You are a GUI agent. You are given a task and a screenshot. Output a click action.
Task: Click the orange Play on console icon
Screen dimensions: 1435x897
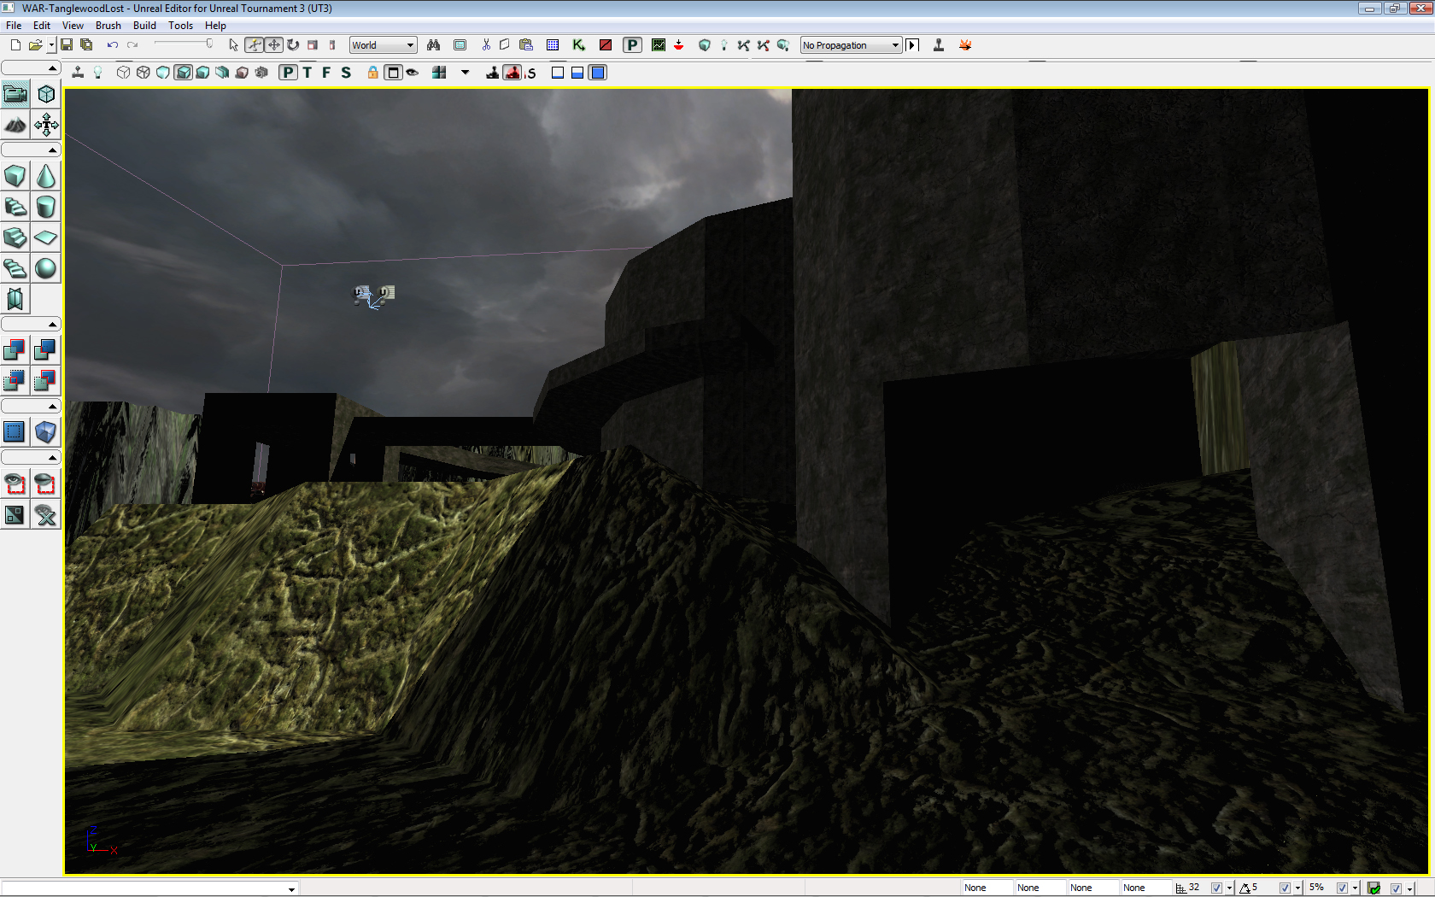pos(965,45)
